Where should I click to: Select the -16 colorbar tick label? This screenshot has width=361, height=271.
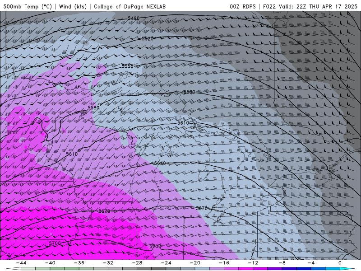224,263
